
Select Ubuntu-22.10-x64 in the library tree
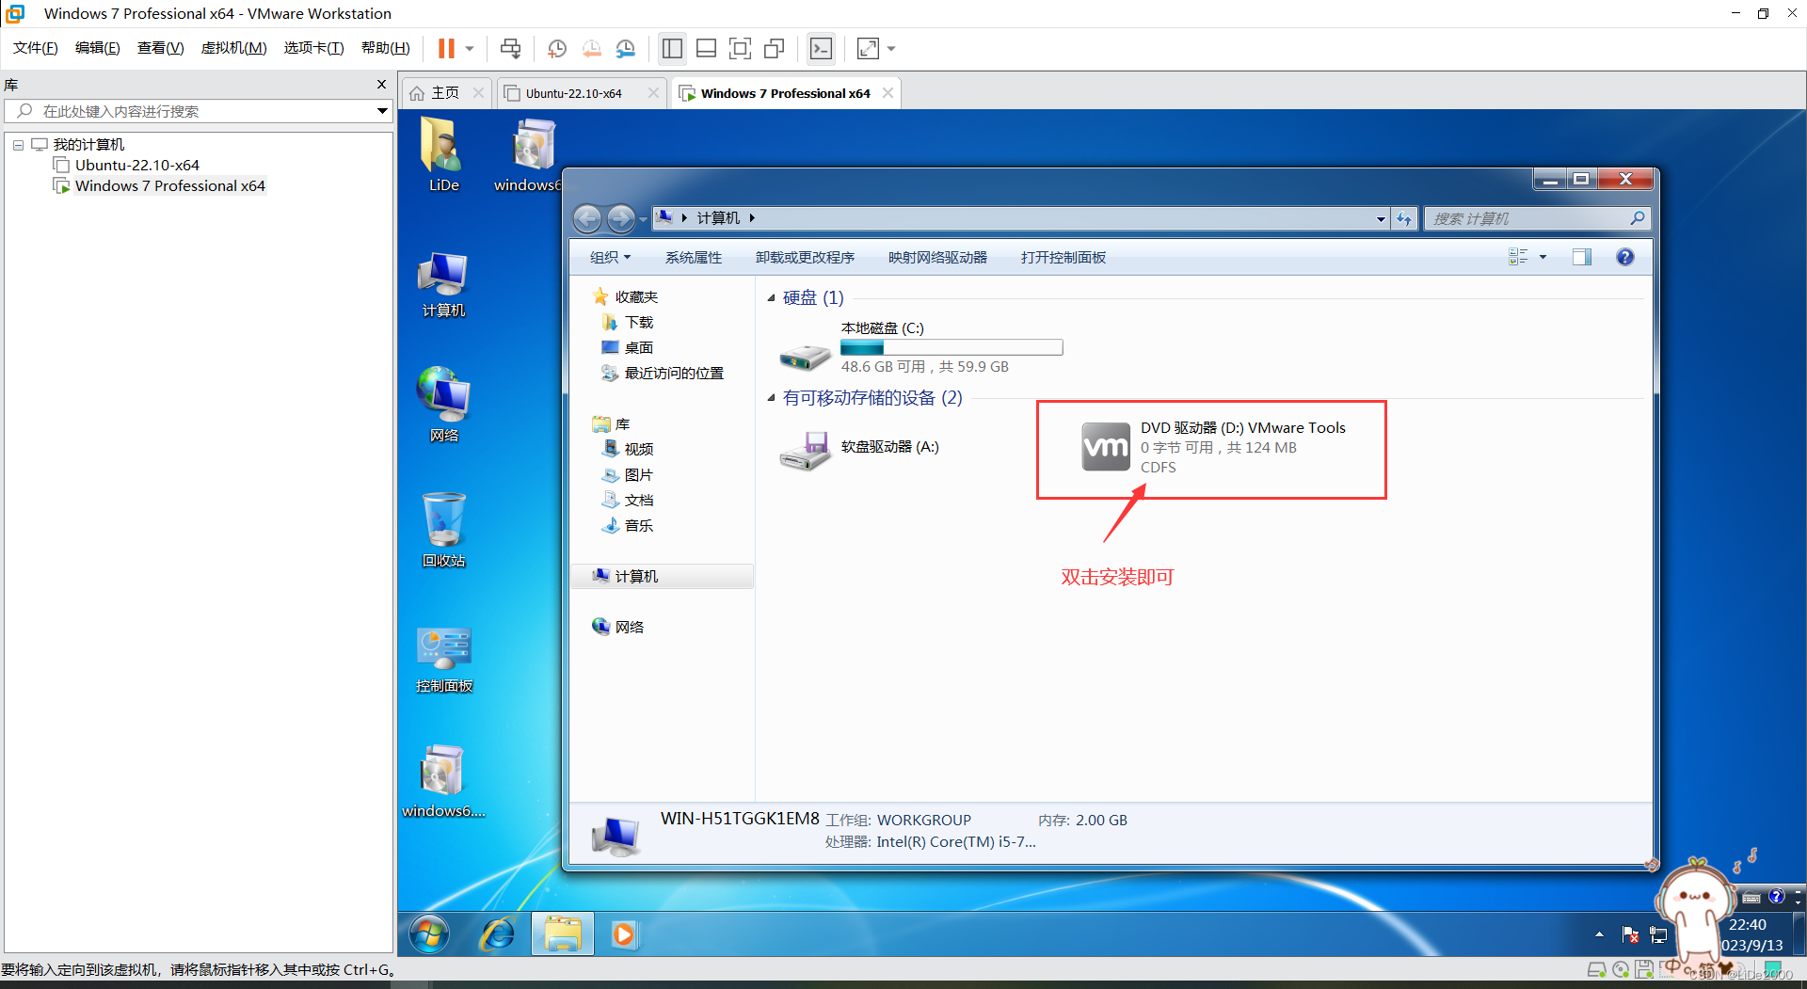click(x=137, y=165)
